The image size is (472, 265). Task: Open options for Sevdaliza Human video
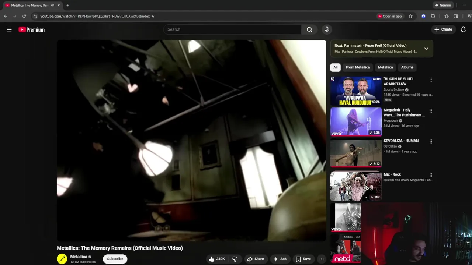[431, 141]
